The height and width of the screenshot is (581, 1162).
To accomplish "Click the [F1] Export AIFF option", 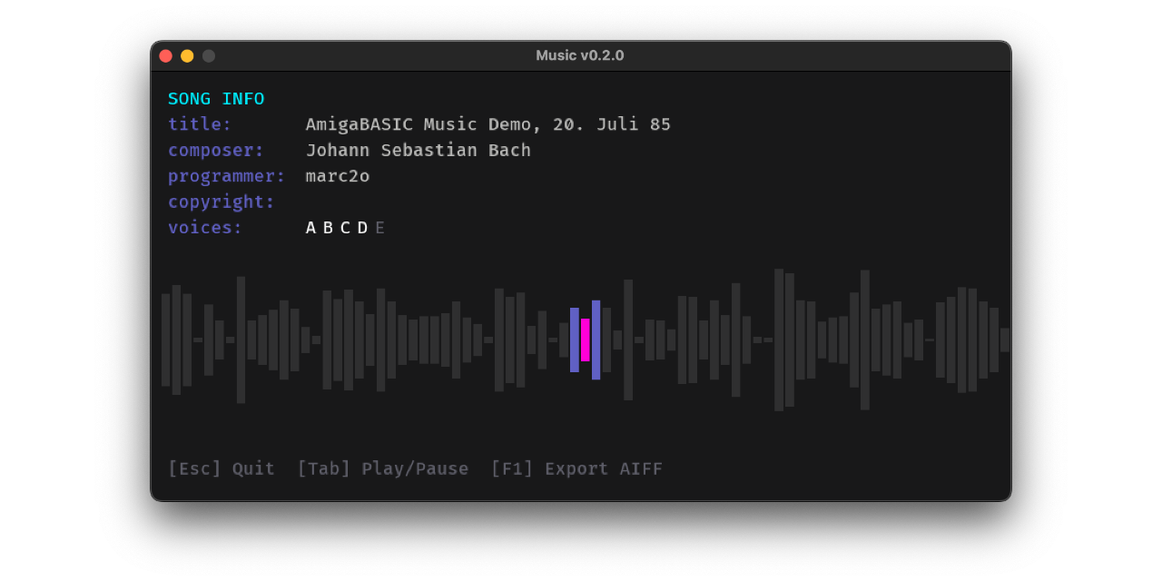I will [x=576, y=468].
